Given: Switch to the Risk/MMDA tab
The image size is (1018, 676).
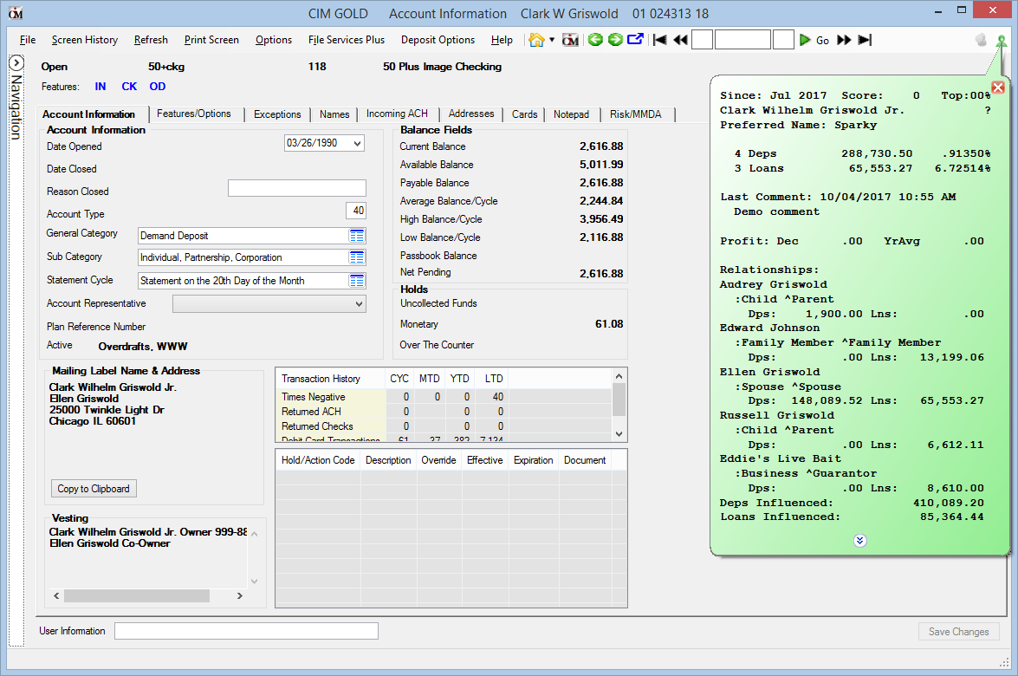Looking at the screenshot, I should [636, 114].
